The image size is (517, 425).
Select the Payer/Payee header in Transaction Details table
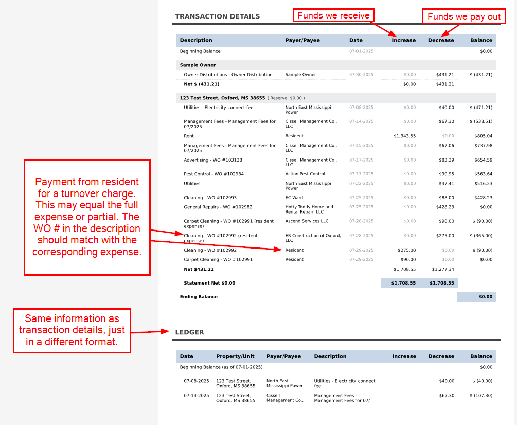[x=302, y=40]
